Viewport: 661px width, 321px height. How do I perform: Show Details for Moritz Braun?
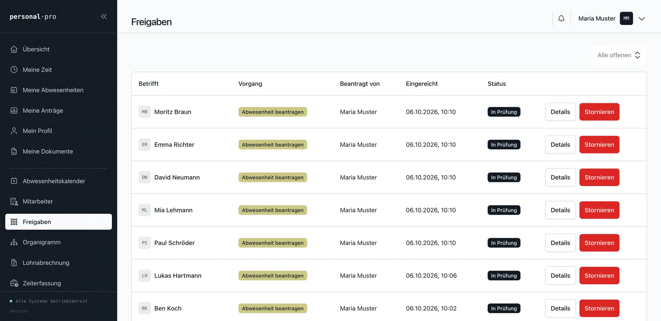560,112
